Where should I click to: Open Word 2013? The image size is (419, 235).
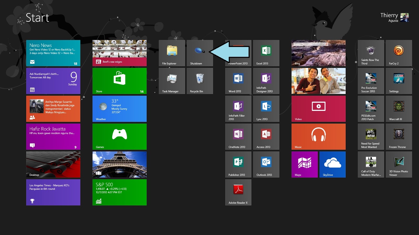pyautogui.click(x=238, y=81)
